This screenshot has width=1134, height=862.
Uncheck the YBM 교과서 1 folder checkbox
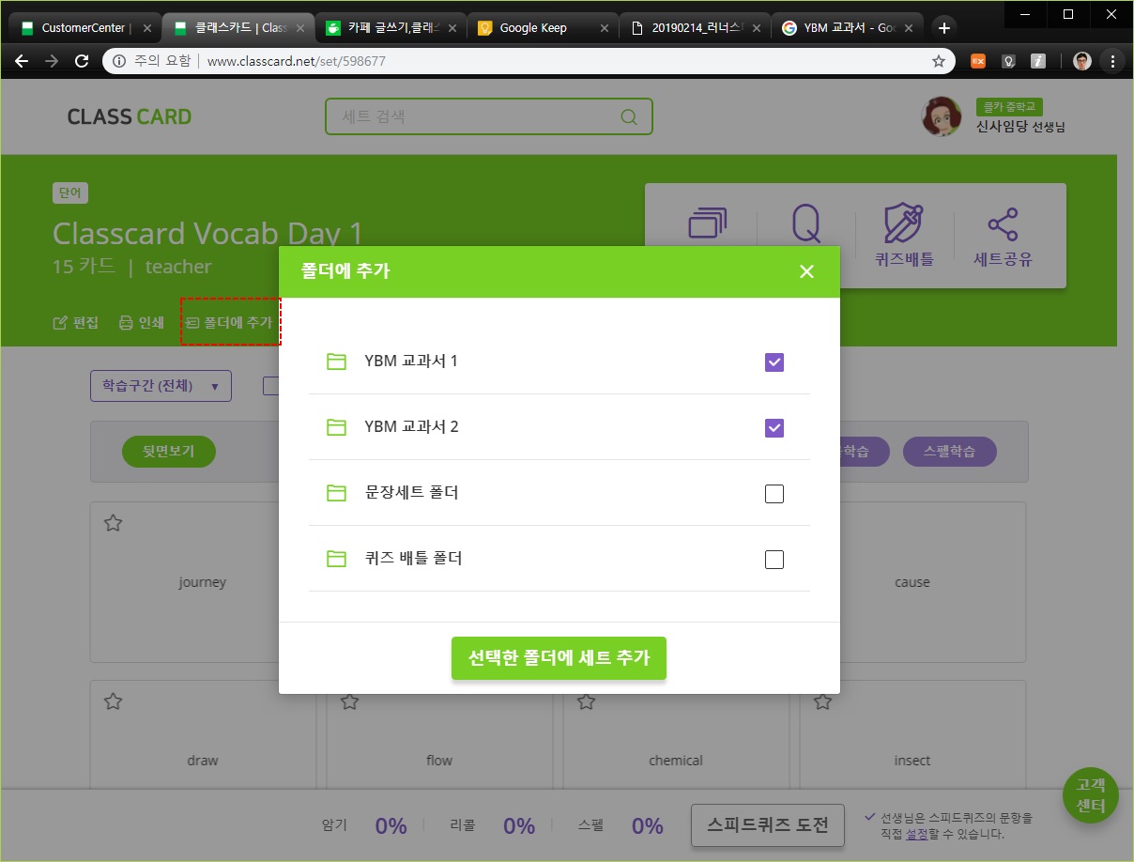coord(774,362)
